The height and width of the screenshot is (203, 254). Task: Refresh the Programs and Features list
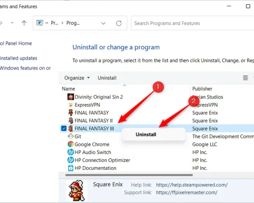[x=119, y=23]
